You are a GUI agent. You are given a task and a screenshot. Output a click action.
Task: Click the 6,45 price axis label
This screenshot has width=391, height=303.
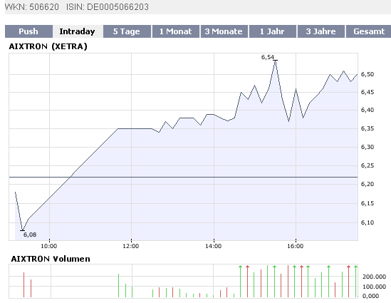point(367,92)
